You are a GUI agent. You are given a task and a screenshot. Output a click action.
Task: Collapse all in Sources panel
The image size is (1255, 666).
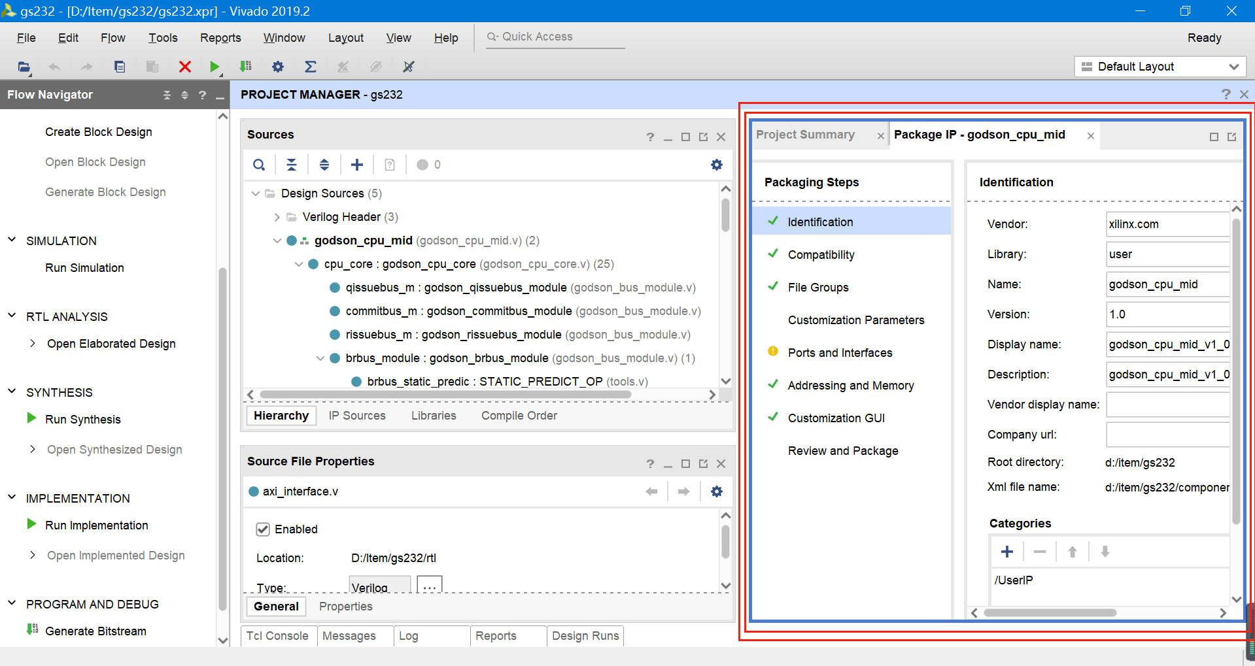tap(292, 165)
